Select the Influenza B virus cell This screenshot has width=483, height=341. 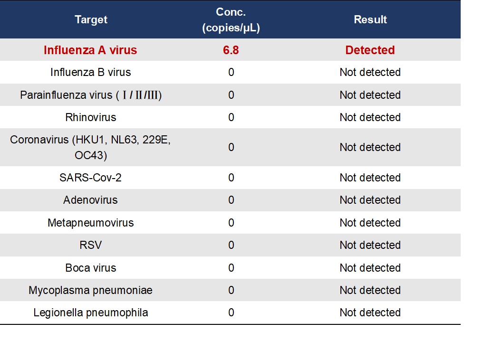90,72
